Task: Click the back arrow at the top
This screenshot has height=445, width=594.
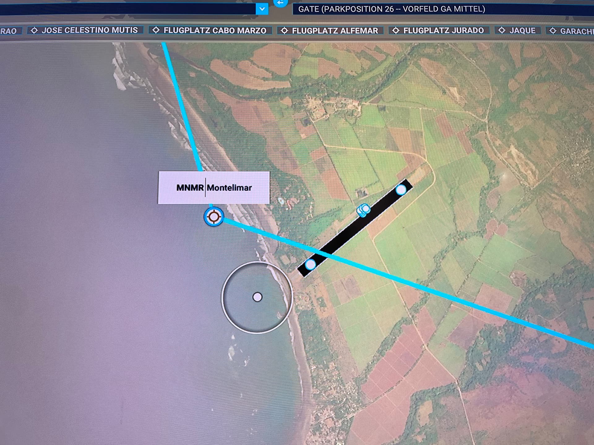Action: tap(280, 3)
